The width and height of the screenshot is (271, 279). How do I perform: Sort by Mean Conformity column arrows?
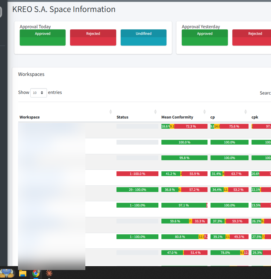pos(205,112)
